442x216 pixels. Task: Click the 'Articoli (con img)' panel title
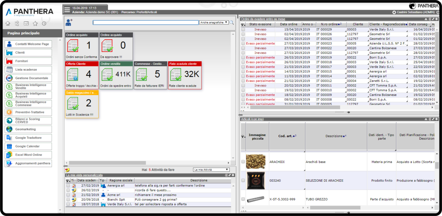tap(252, 119)
